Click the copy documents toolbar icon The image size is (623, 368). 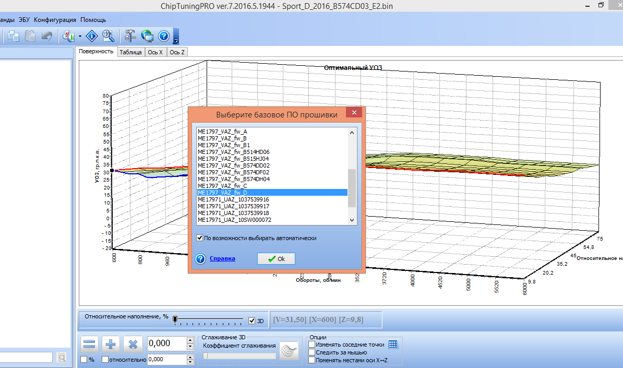point(14,36)
